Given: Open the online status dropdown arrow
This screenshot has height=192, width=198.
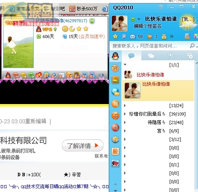Looking at the screenshot, I should (139, 19).
